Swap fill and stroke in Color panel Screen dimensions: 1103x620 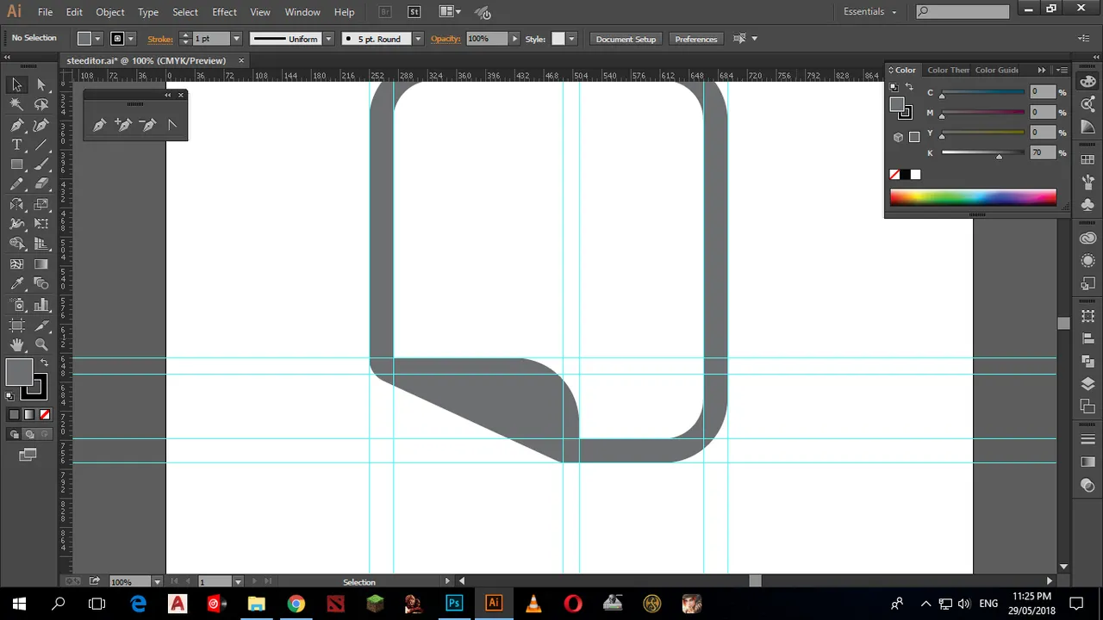(909, 87)
